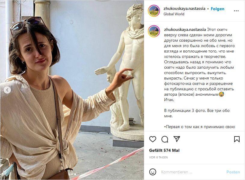View likes list Gefällt 574 Mal
The height and width of the screenshot is (180, 245).
pyautogui.click(x=164, y=150)
